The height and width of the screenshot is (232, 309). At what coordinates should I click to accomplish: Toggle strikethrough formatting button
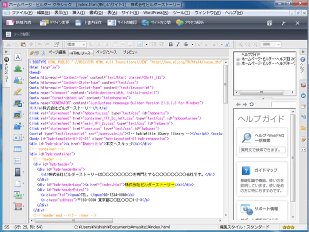point(186,44)
